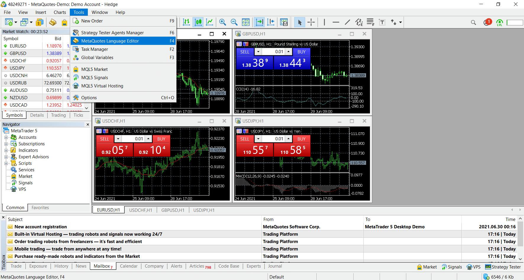This screenshot has width=524, height=280.
Task: Click the Symbols dollar-coins toolbar icon
Action: click(x=40, y=22)
